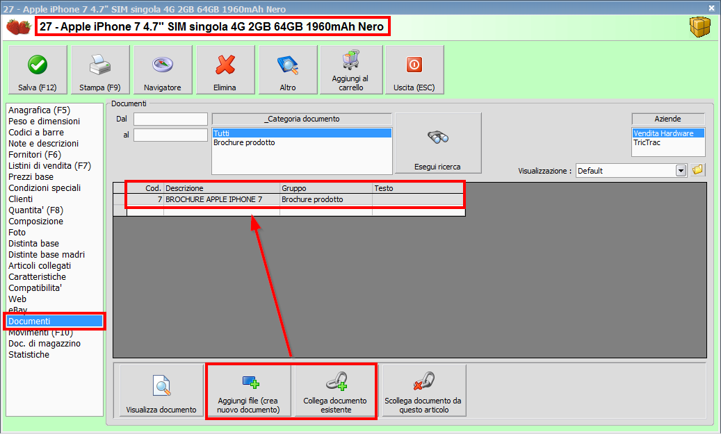Select Brochure prodotto in the category list
This screenshot has height=434, width=721.
[302, 142]
